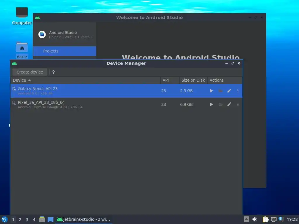Edit the Galaxy Nexus API 23 device
Screen dimensions: 299x224
pos(229,91)
